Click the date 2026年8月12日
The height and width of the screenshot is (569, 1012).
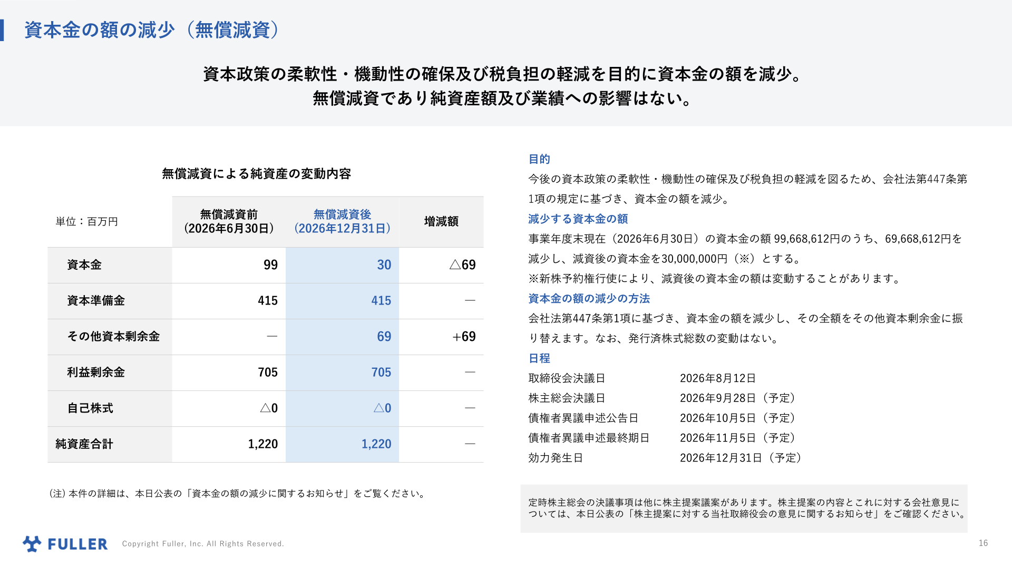718,378
